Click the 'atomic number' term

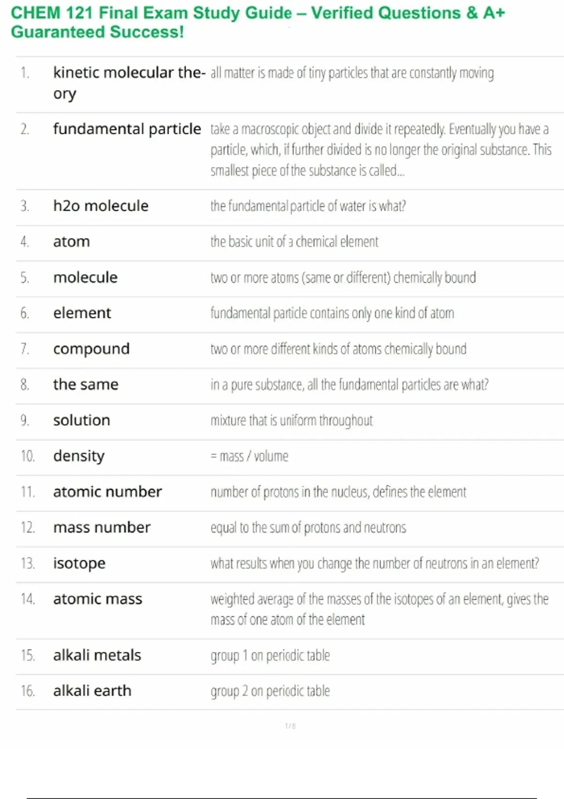point(107,492)
